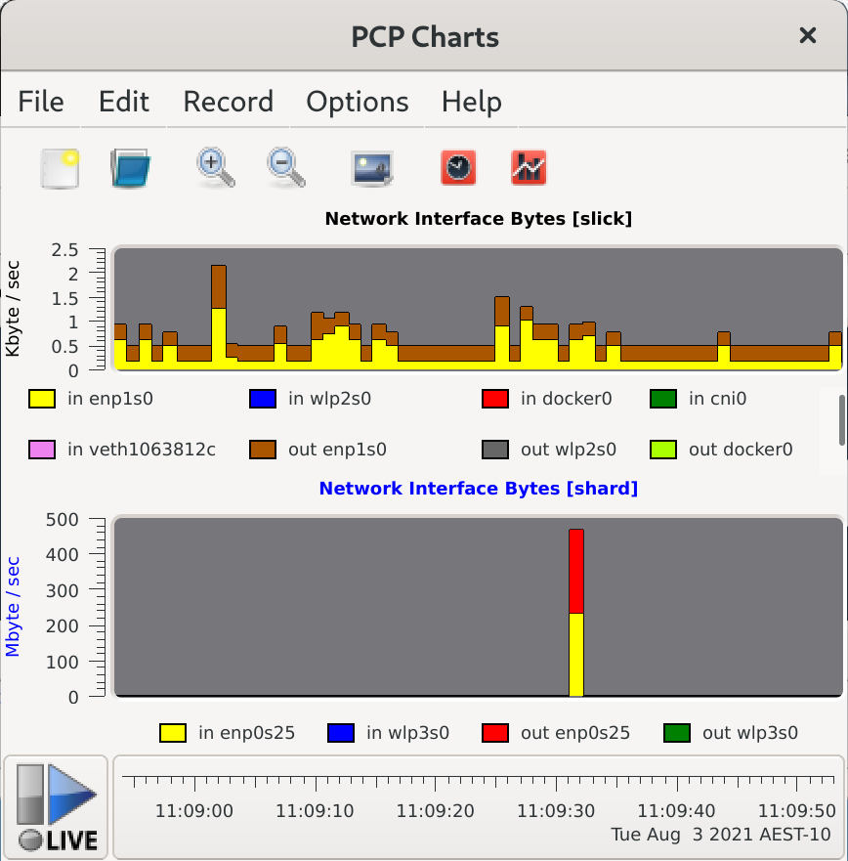Click the Open View folder icon
The height and width of the screenshot is (861, 848).
[131, 168]
